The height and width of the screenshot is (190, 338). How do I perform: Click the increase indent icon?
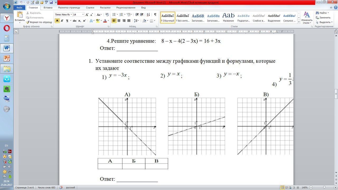pyautogui.click(x=142, y=15)
